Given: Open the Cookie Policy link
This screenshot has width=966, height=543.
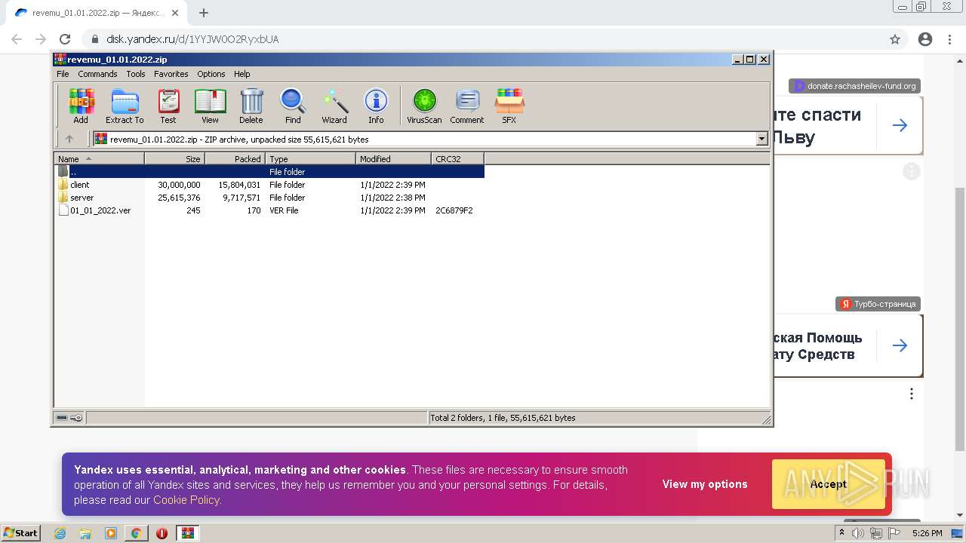Looking at the screenshot, I should pos(186,500).
